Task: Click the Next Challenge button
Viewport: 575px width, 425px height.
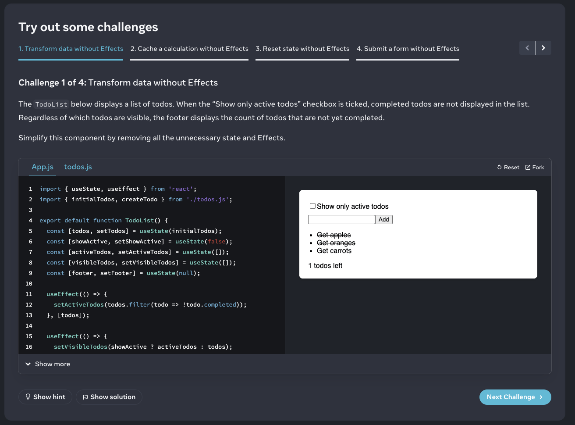Action: coord(515,397)
